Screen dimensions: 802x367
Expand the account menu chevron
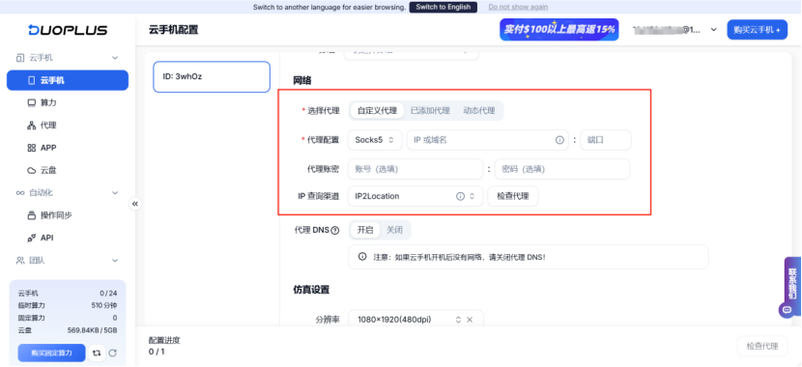coord(713,30)
